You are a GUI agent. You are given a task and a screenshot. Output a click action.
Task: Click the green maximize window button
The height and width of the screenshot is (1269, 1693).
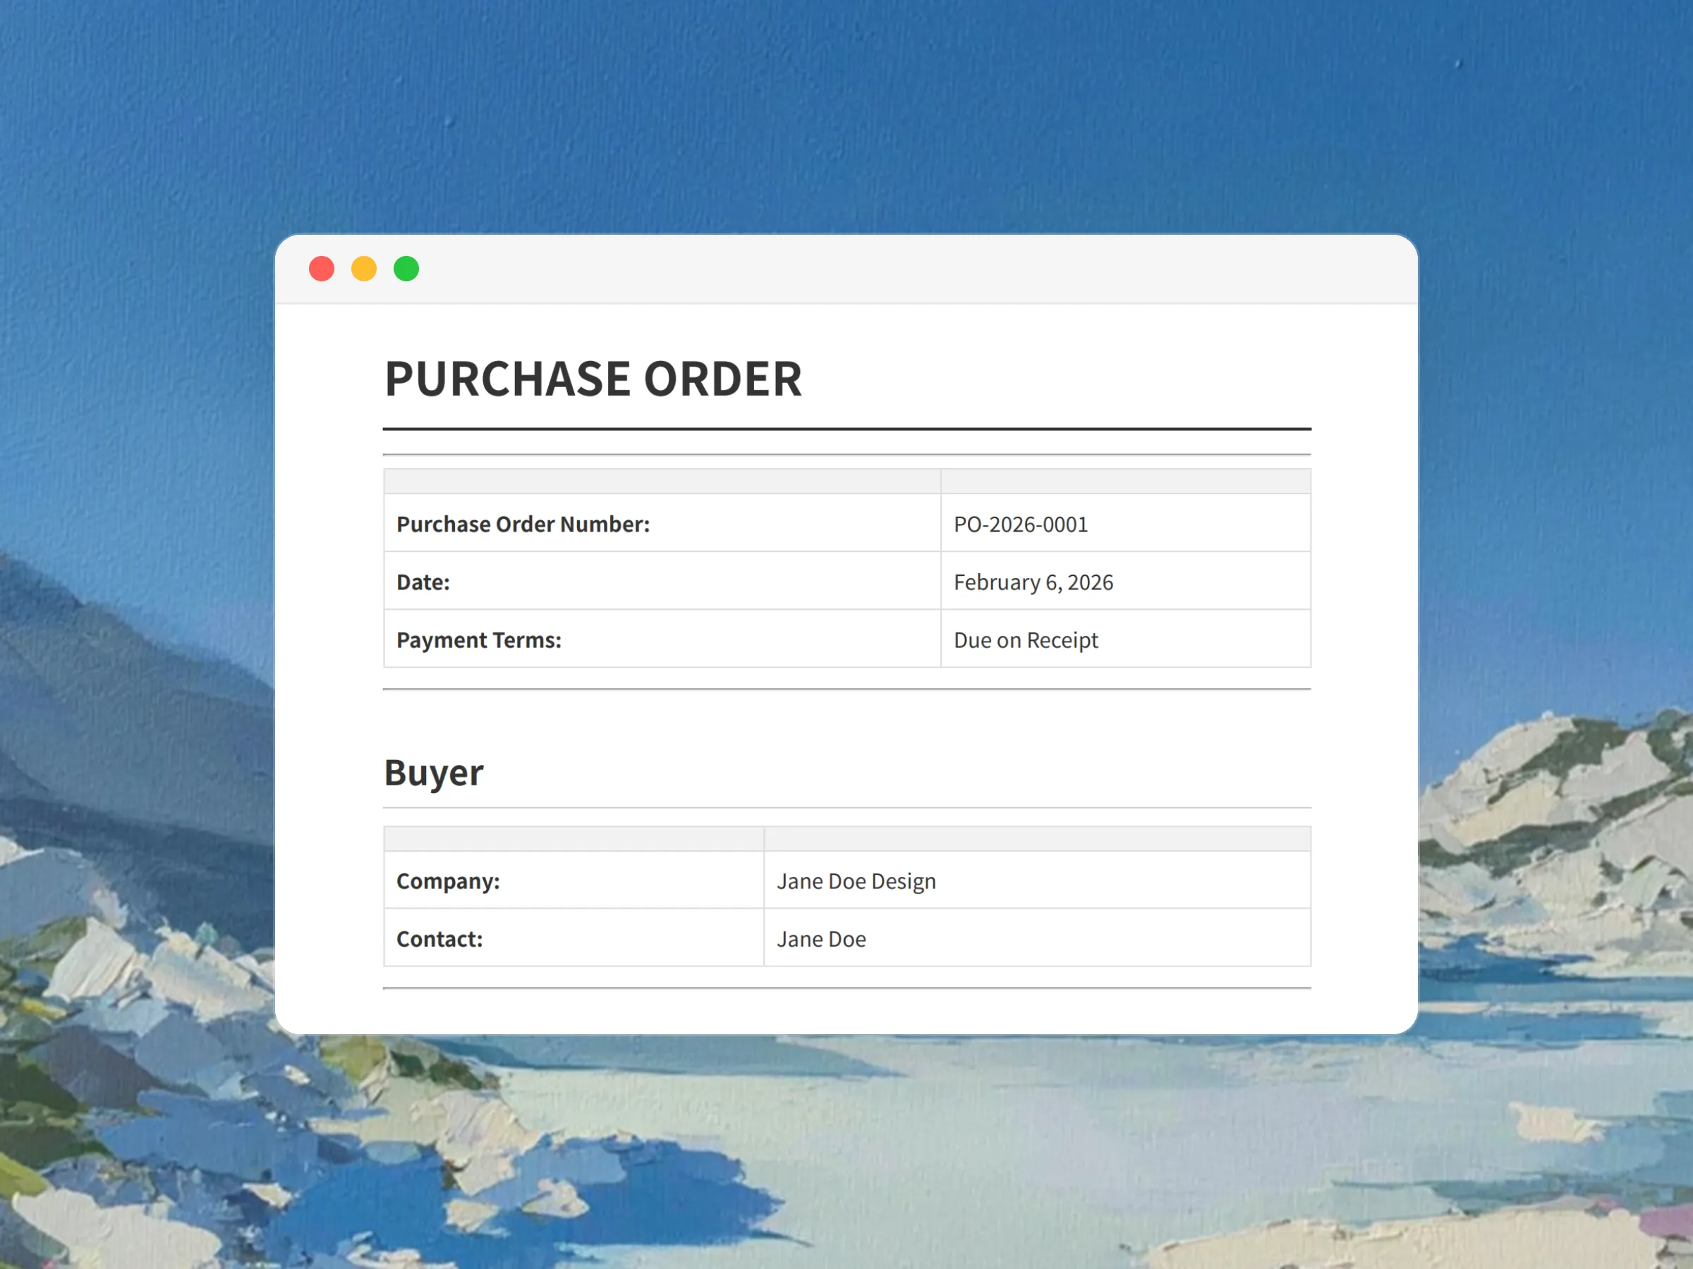point(406,269)
